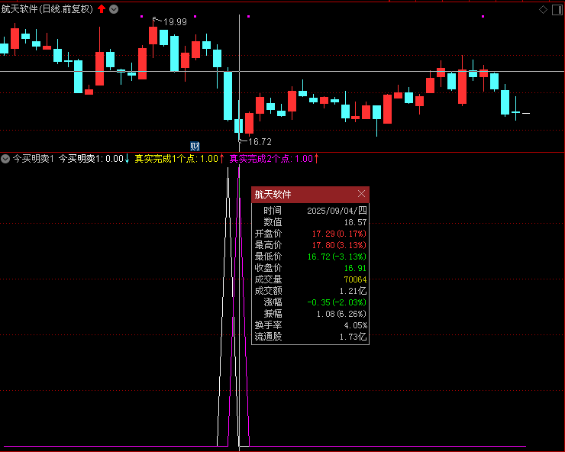Click the 涨幅 -0.35 (-2.03%) value

coord(337,302)
